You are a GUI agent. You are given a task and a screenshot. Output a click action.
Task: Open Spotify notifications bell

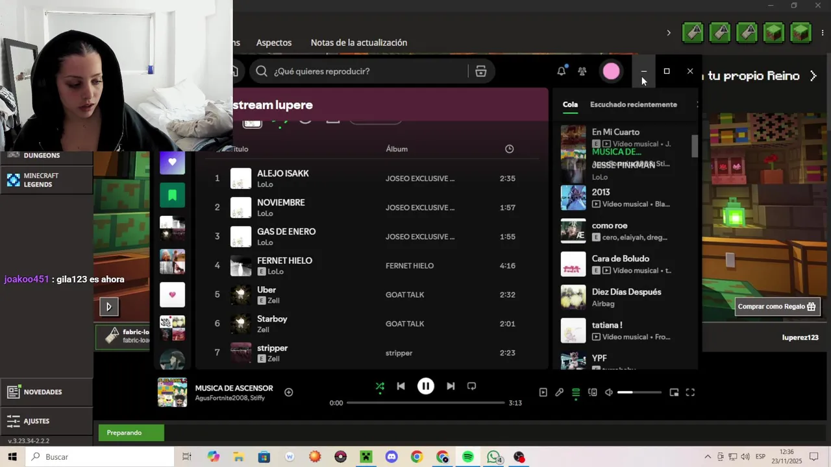click(562, 71)
